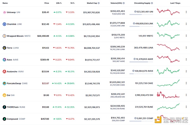Image resolution: width=190 pixels, height=125 pixels.
Task: Click the Terra LUNA logo icon
Action: coord(4,48)
